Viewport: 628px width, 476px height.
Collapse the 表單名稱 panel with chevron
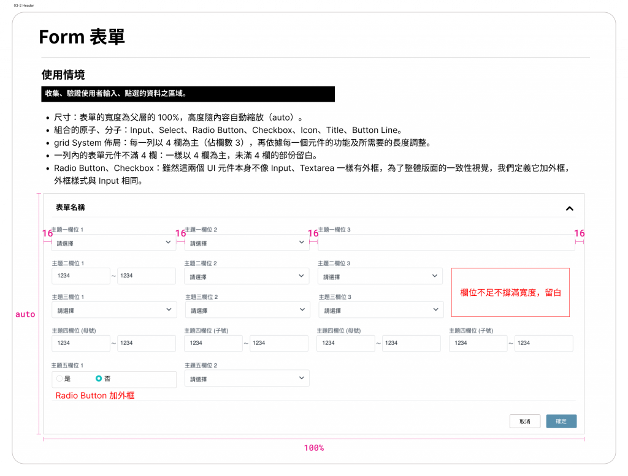(x=569, y=208)
